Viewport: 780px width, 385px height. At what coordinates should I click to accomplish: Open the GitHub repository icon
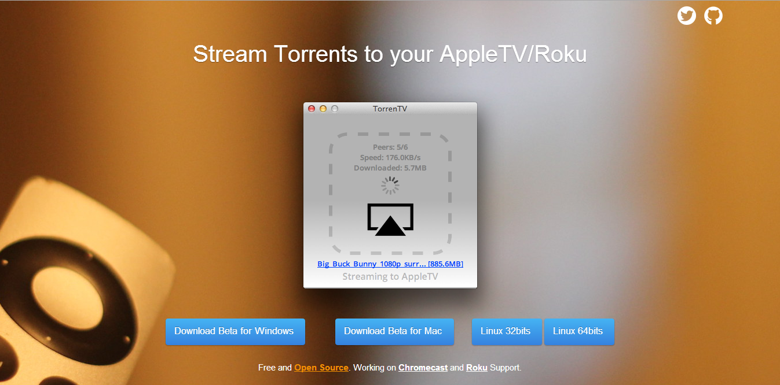pyautogui.click(x=713, y=16)
